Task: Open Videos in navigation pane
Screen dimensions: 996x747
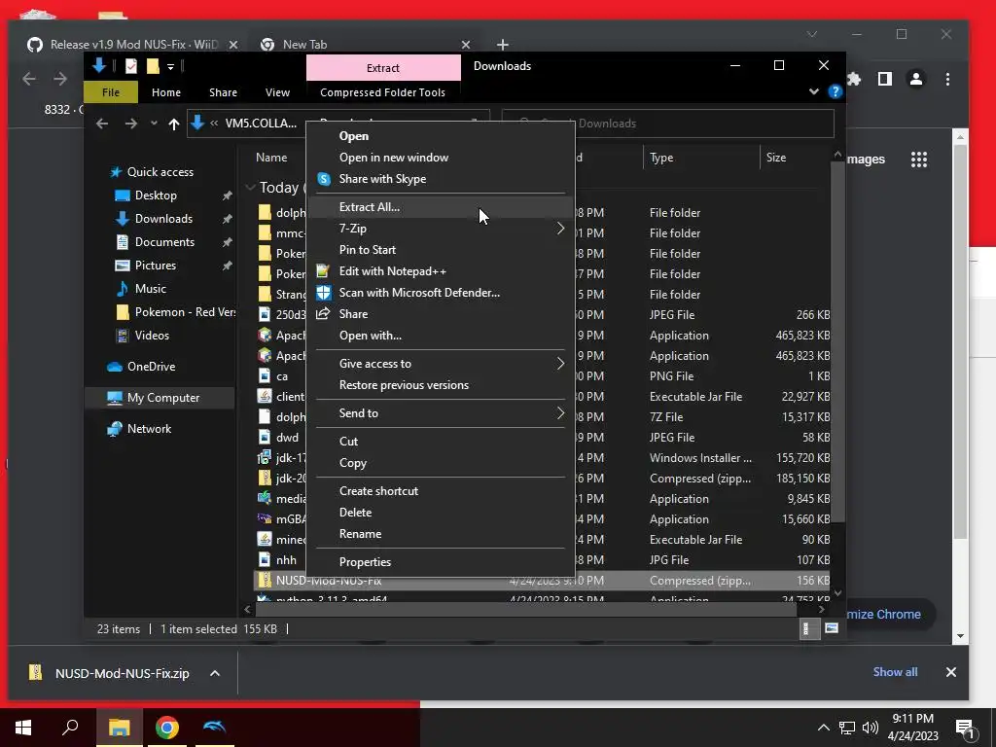Action: click(x=152, y=336)
